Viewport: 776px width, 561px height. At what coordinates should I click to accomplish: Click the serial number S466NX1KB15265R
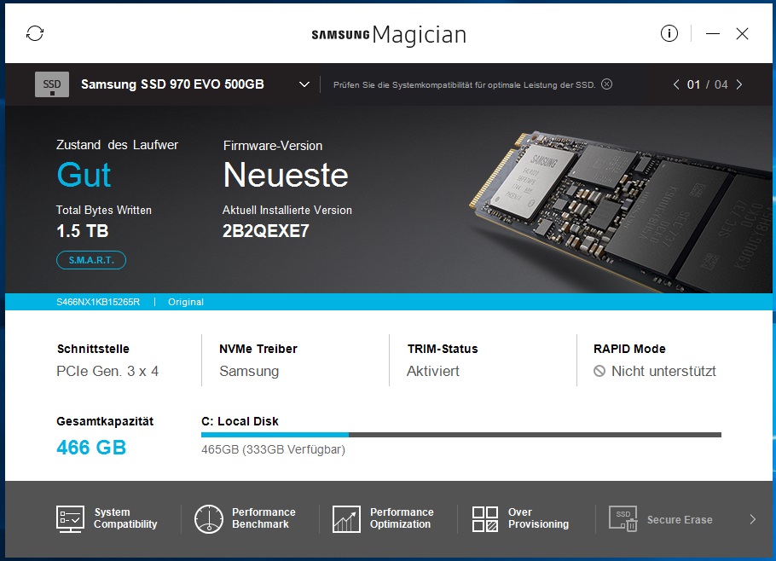point(98,302)
